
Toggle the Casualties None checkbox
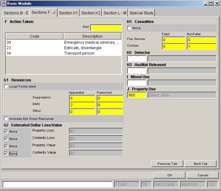(129, 28)
